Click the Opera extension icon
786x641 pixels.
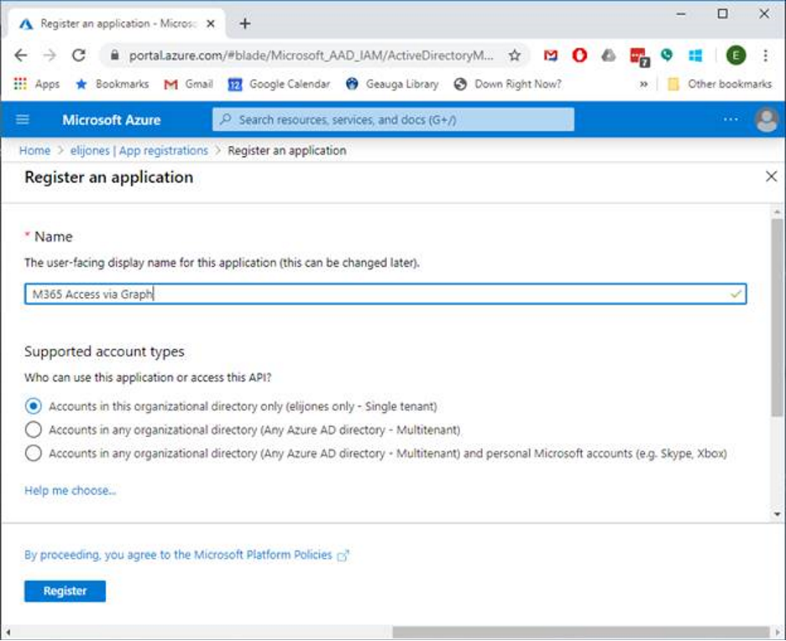click(579, 55)
